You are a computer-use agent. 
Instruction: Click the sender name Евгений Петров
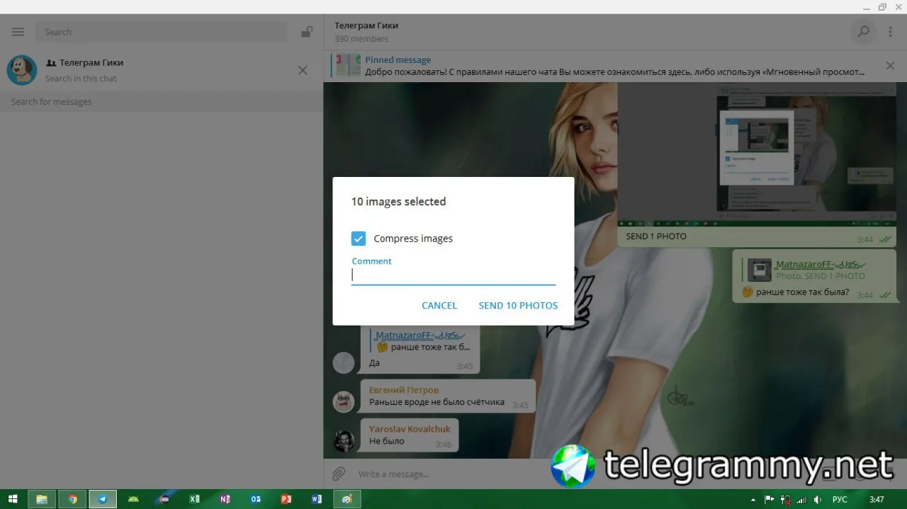click(x=404, y=390)
